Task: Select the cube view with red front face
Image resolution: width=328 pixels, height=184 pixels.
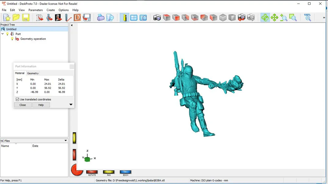Action: [176, 18]
